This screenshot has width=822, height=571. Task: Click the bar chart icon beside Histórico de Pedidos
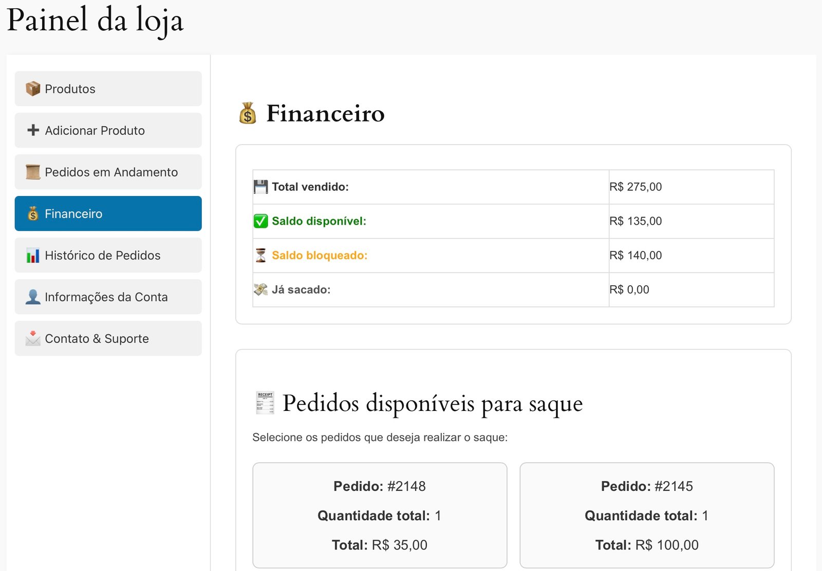pyautogui.click(x=33, y=255)
